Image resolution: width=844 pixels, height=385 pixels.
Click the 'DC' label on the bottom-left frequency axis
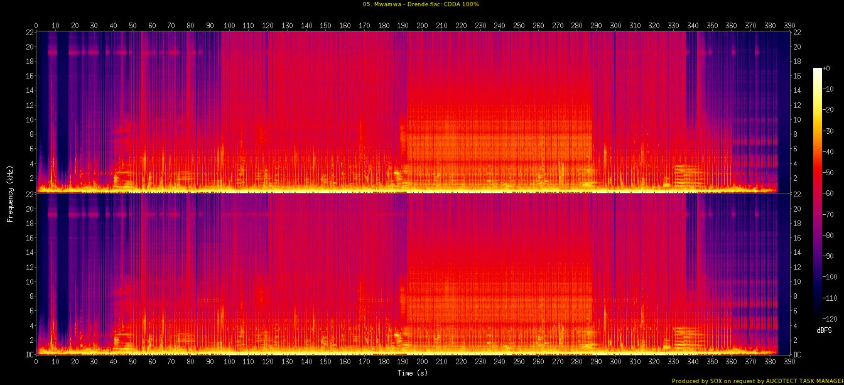(29, 355)
